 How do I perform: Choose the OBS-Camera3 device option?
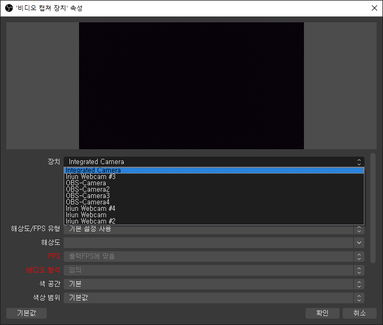pos(214,195)
